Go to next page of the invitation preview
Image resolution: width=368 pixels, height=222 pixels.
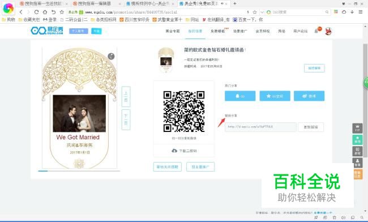coord(126,119)
